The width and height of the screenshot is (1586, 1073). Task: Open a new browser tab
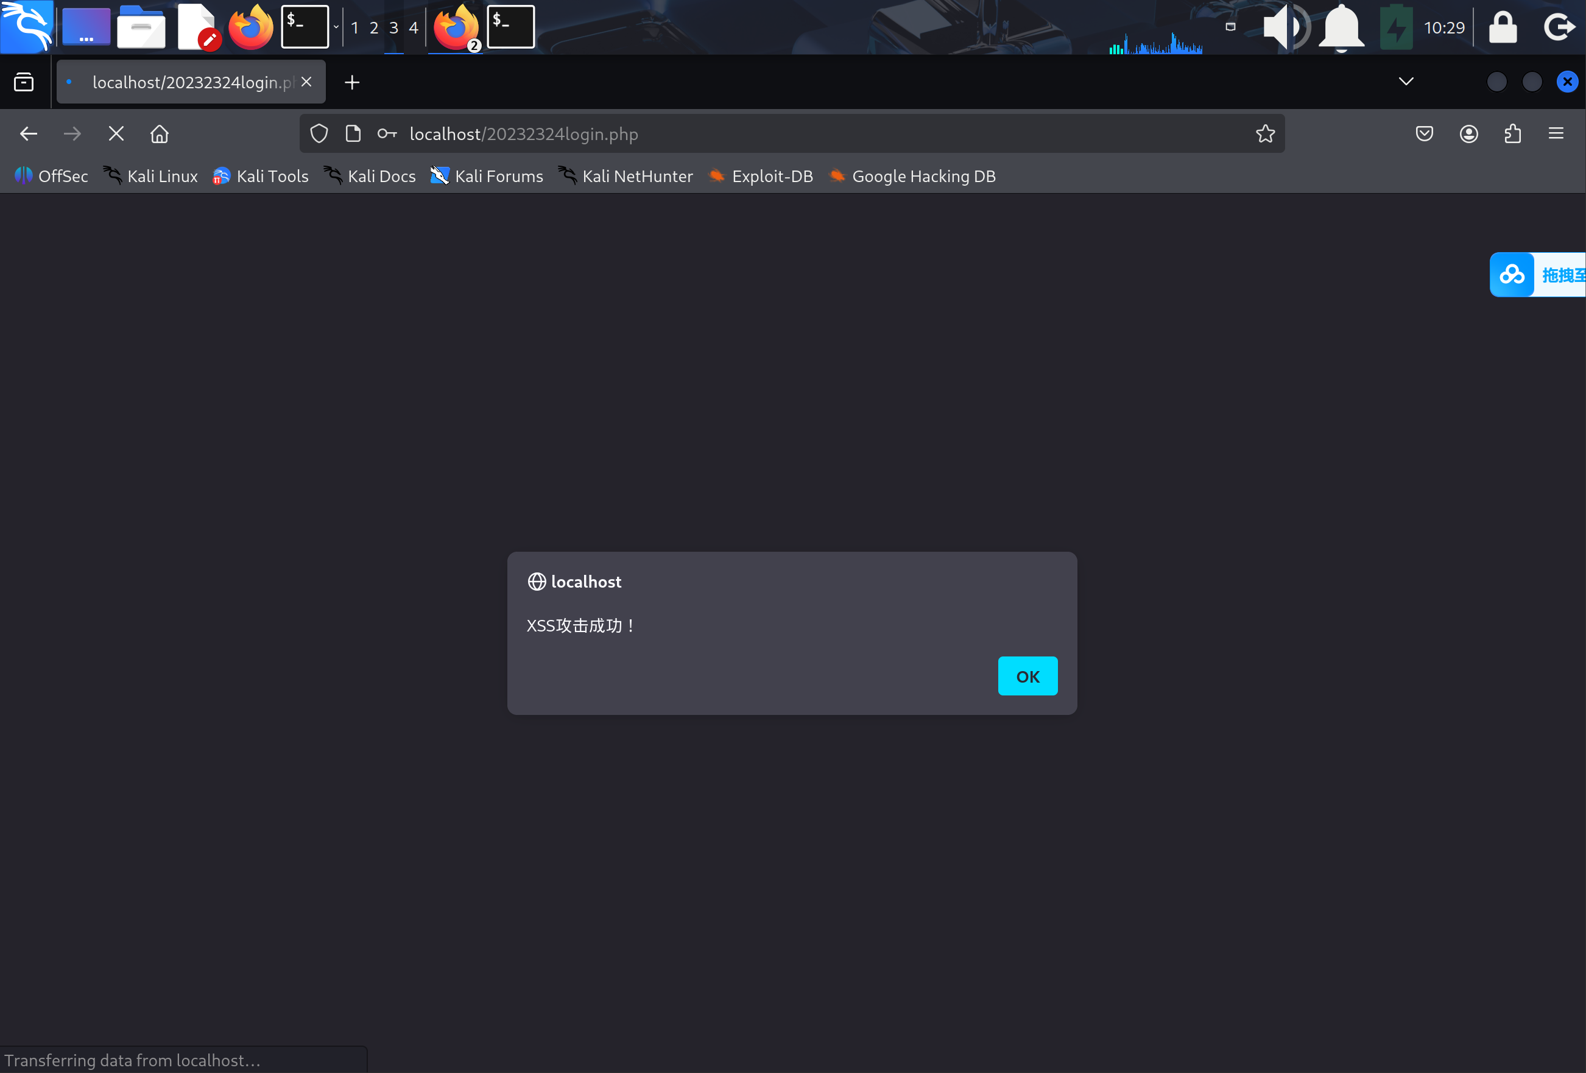[351, 83]
